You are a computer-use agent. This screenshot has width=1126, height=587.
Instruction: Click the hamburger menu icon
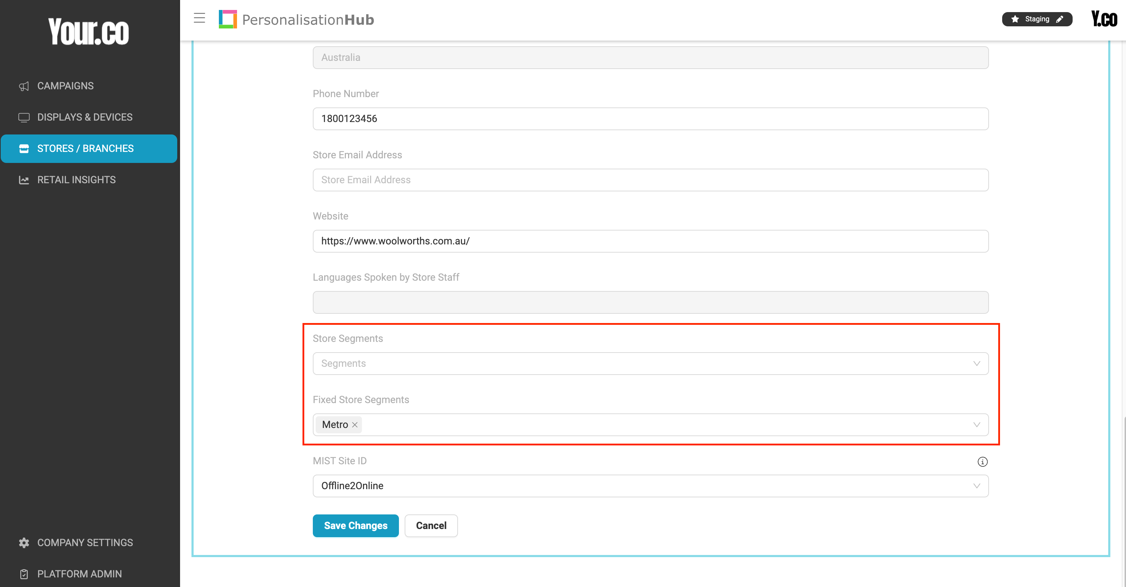[199, 18]
